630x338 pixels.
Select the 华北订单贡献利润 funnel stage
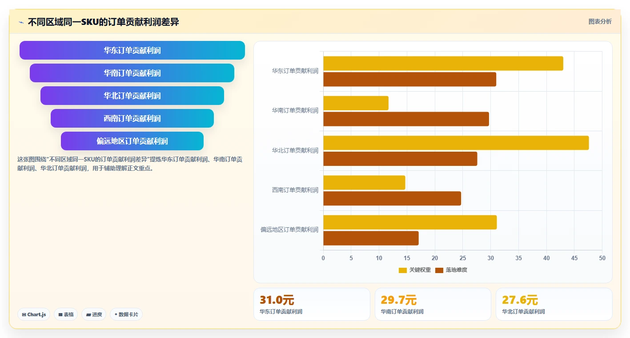(x=132, y=96)
